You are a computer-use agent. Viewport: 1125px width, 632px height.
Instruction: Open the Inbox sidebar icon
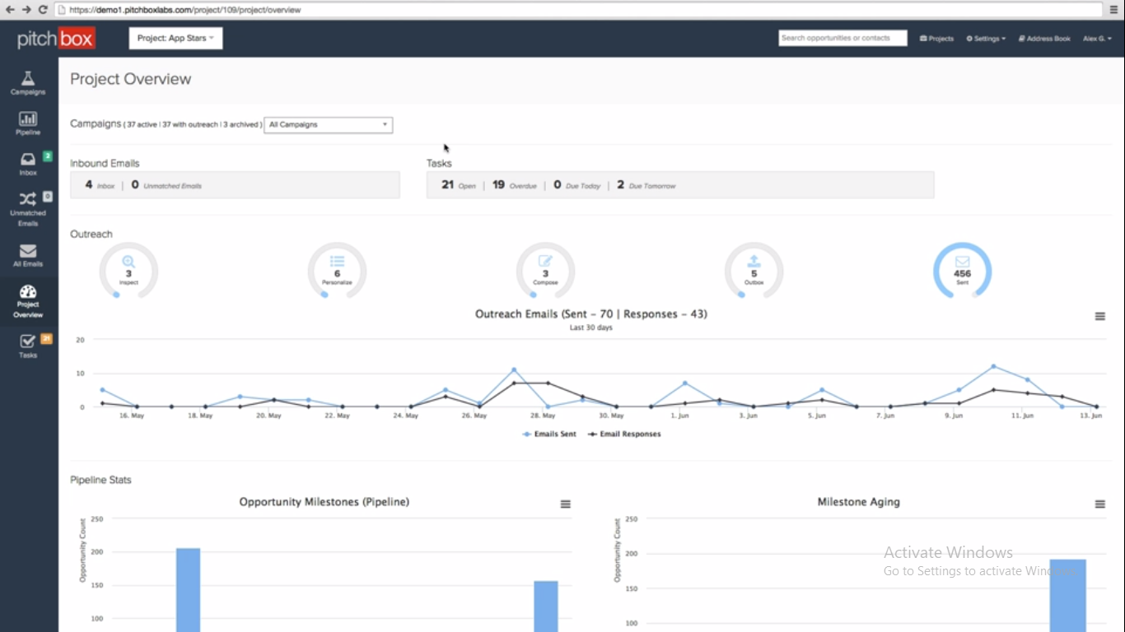tap(28, 164)
